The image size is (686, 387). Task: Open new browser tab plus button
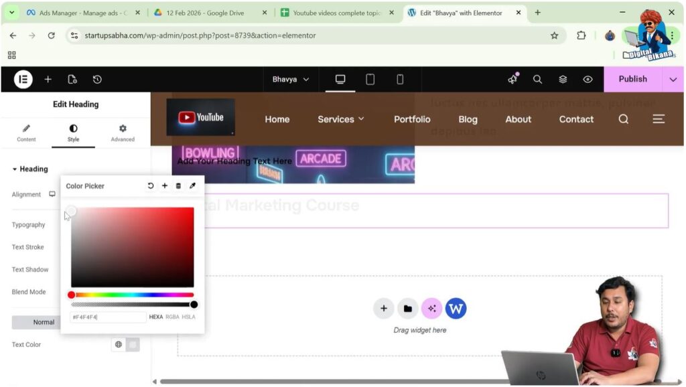537,13
